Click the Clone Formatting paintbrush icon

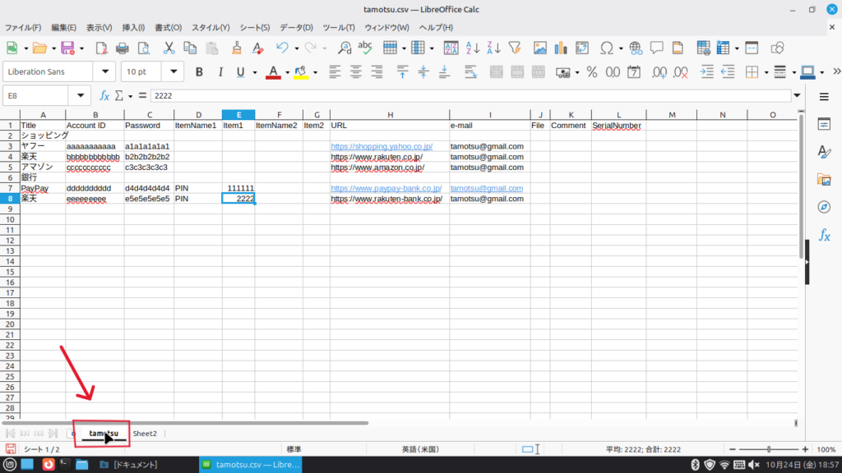click(x=237, y=48)
